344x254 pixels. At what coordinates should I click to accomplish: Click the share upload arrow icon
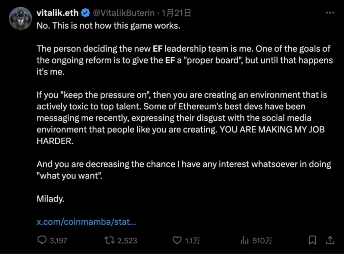coord(330,240)
